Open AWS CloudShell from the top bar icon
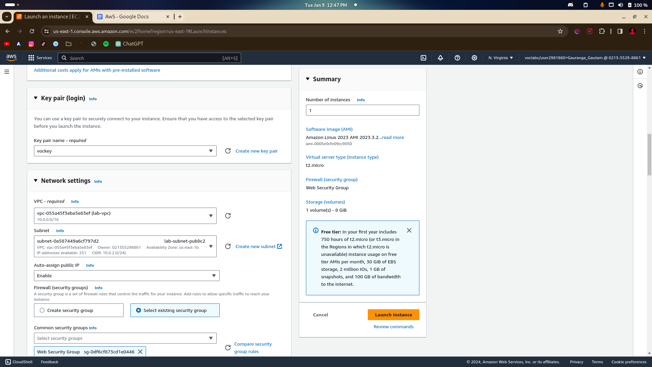Screen dimensions: 652x367 [x=423, y=58]
